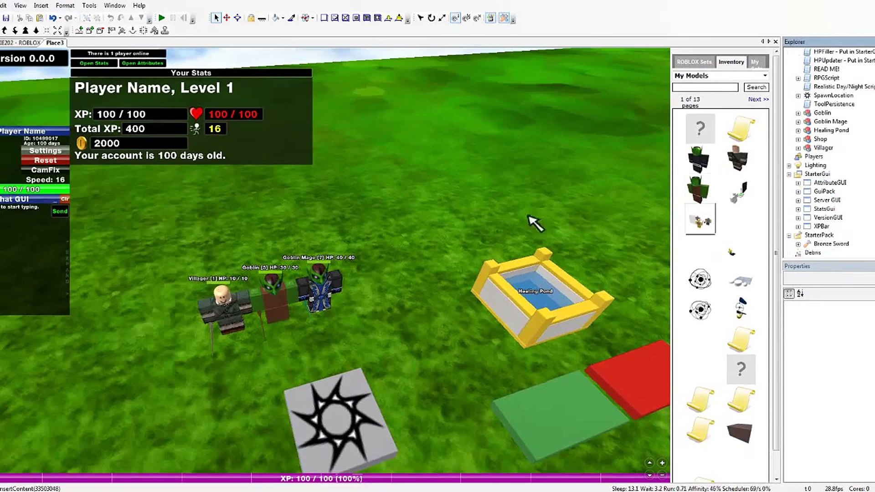Switch to the Inventory tab
The image size is (875, 492).
pos(731,62)
